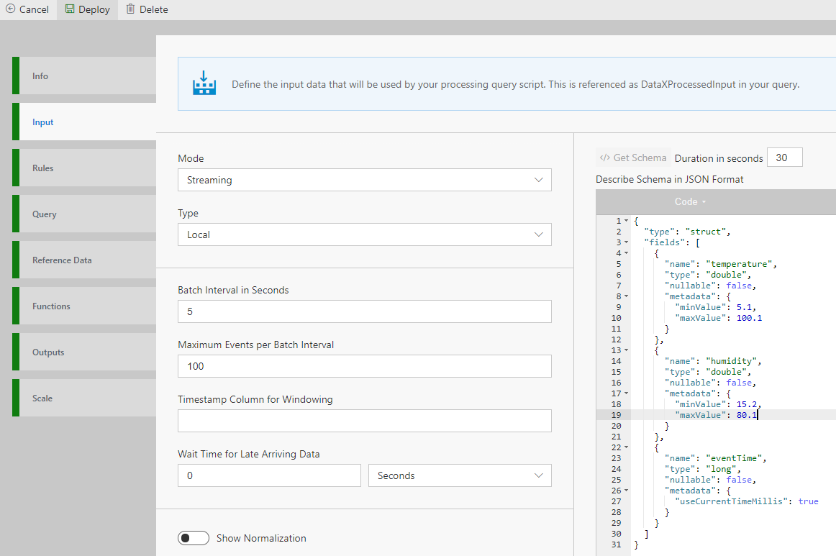836x556 pixels.
Task: Click the Timestamp Column for Windowing field
Action: [365, 421]
